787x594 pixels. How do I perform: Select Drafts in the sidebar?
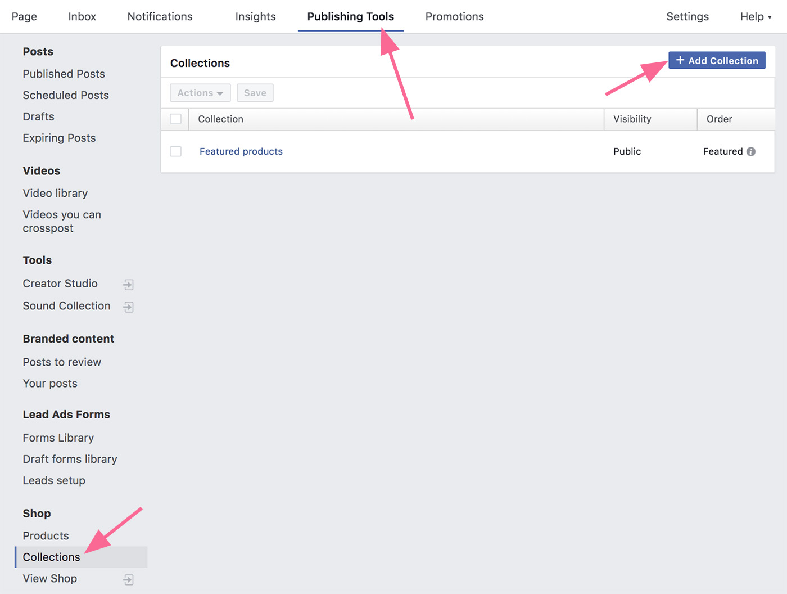39,116
